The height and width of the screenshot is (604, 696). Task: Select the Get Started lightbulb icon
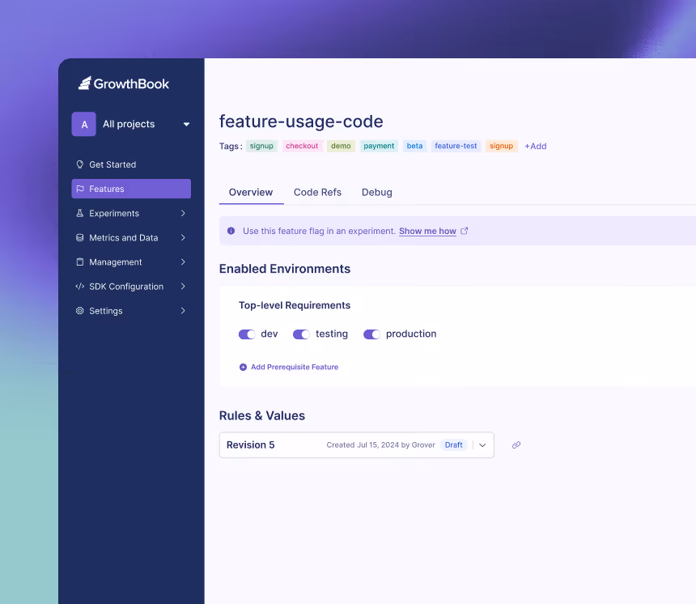point(78,164)
